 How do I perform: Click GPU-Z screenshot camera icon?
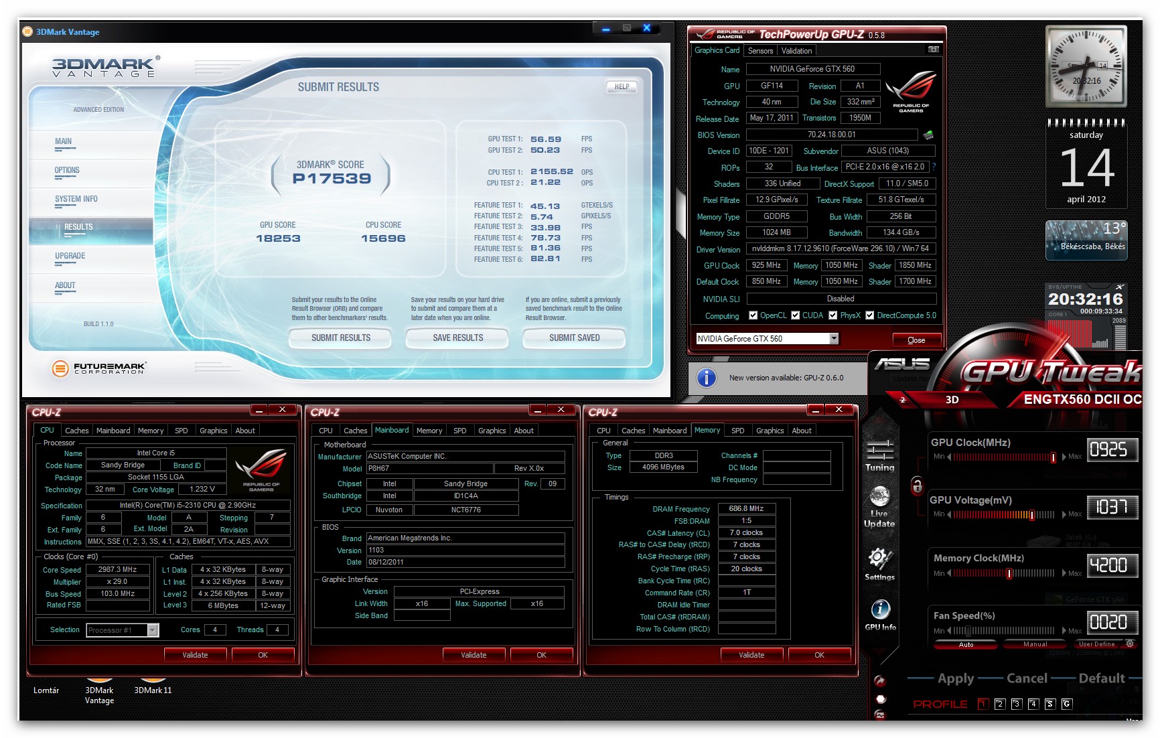click(x=933, y=50)
